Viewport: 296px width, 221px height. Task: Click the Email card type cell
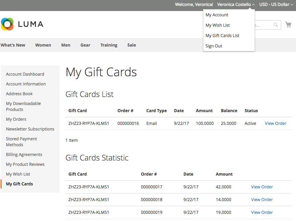(x=152, y=123)
